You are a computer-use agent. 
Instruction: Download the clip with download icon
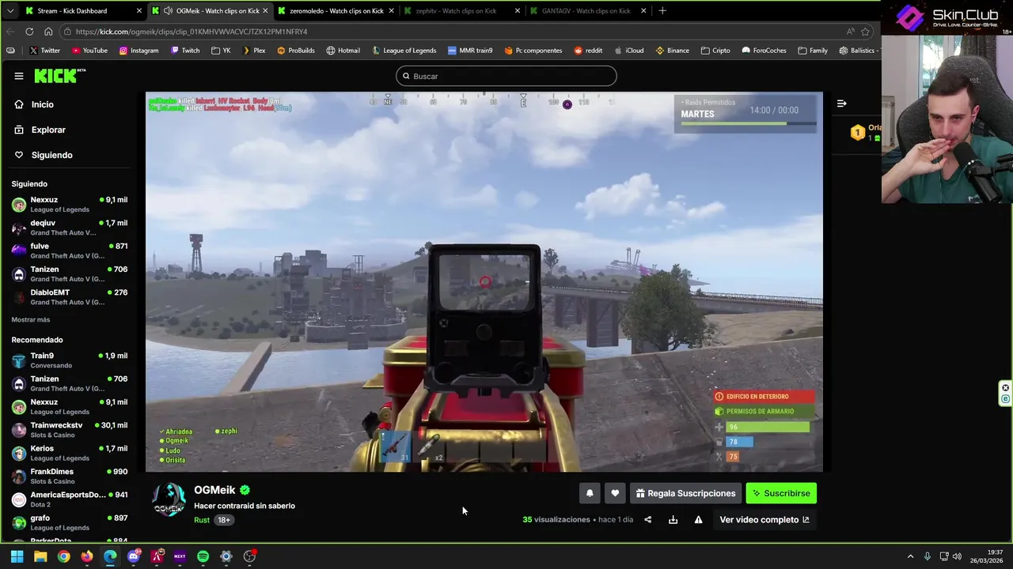[673, 519]
